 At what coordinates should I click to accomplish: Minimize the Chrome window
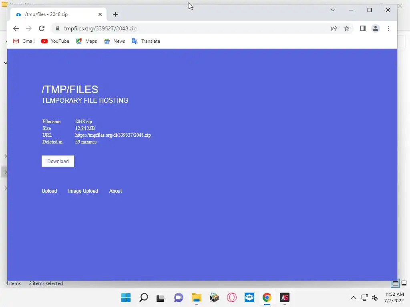351,10
